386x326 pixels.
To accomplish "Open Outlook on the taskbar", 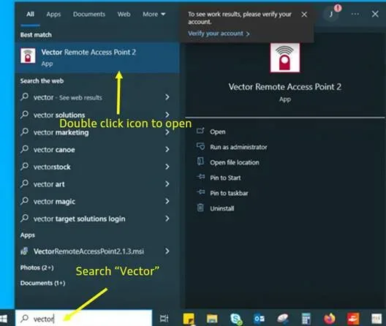I will pos(259,319).
